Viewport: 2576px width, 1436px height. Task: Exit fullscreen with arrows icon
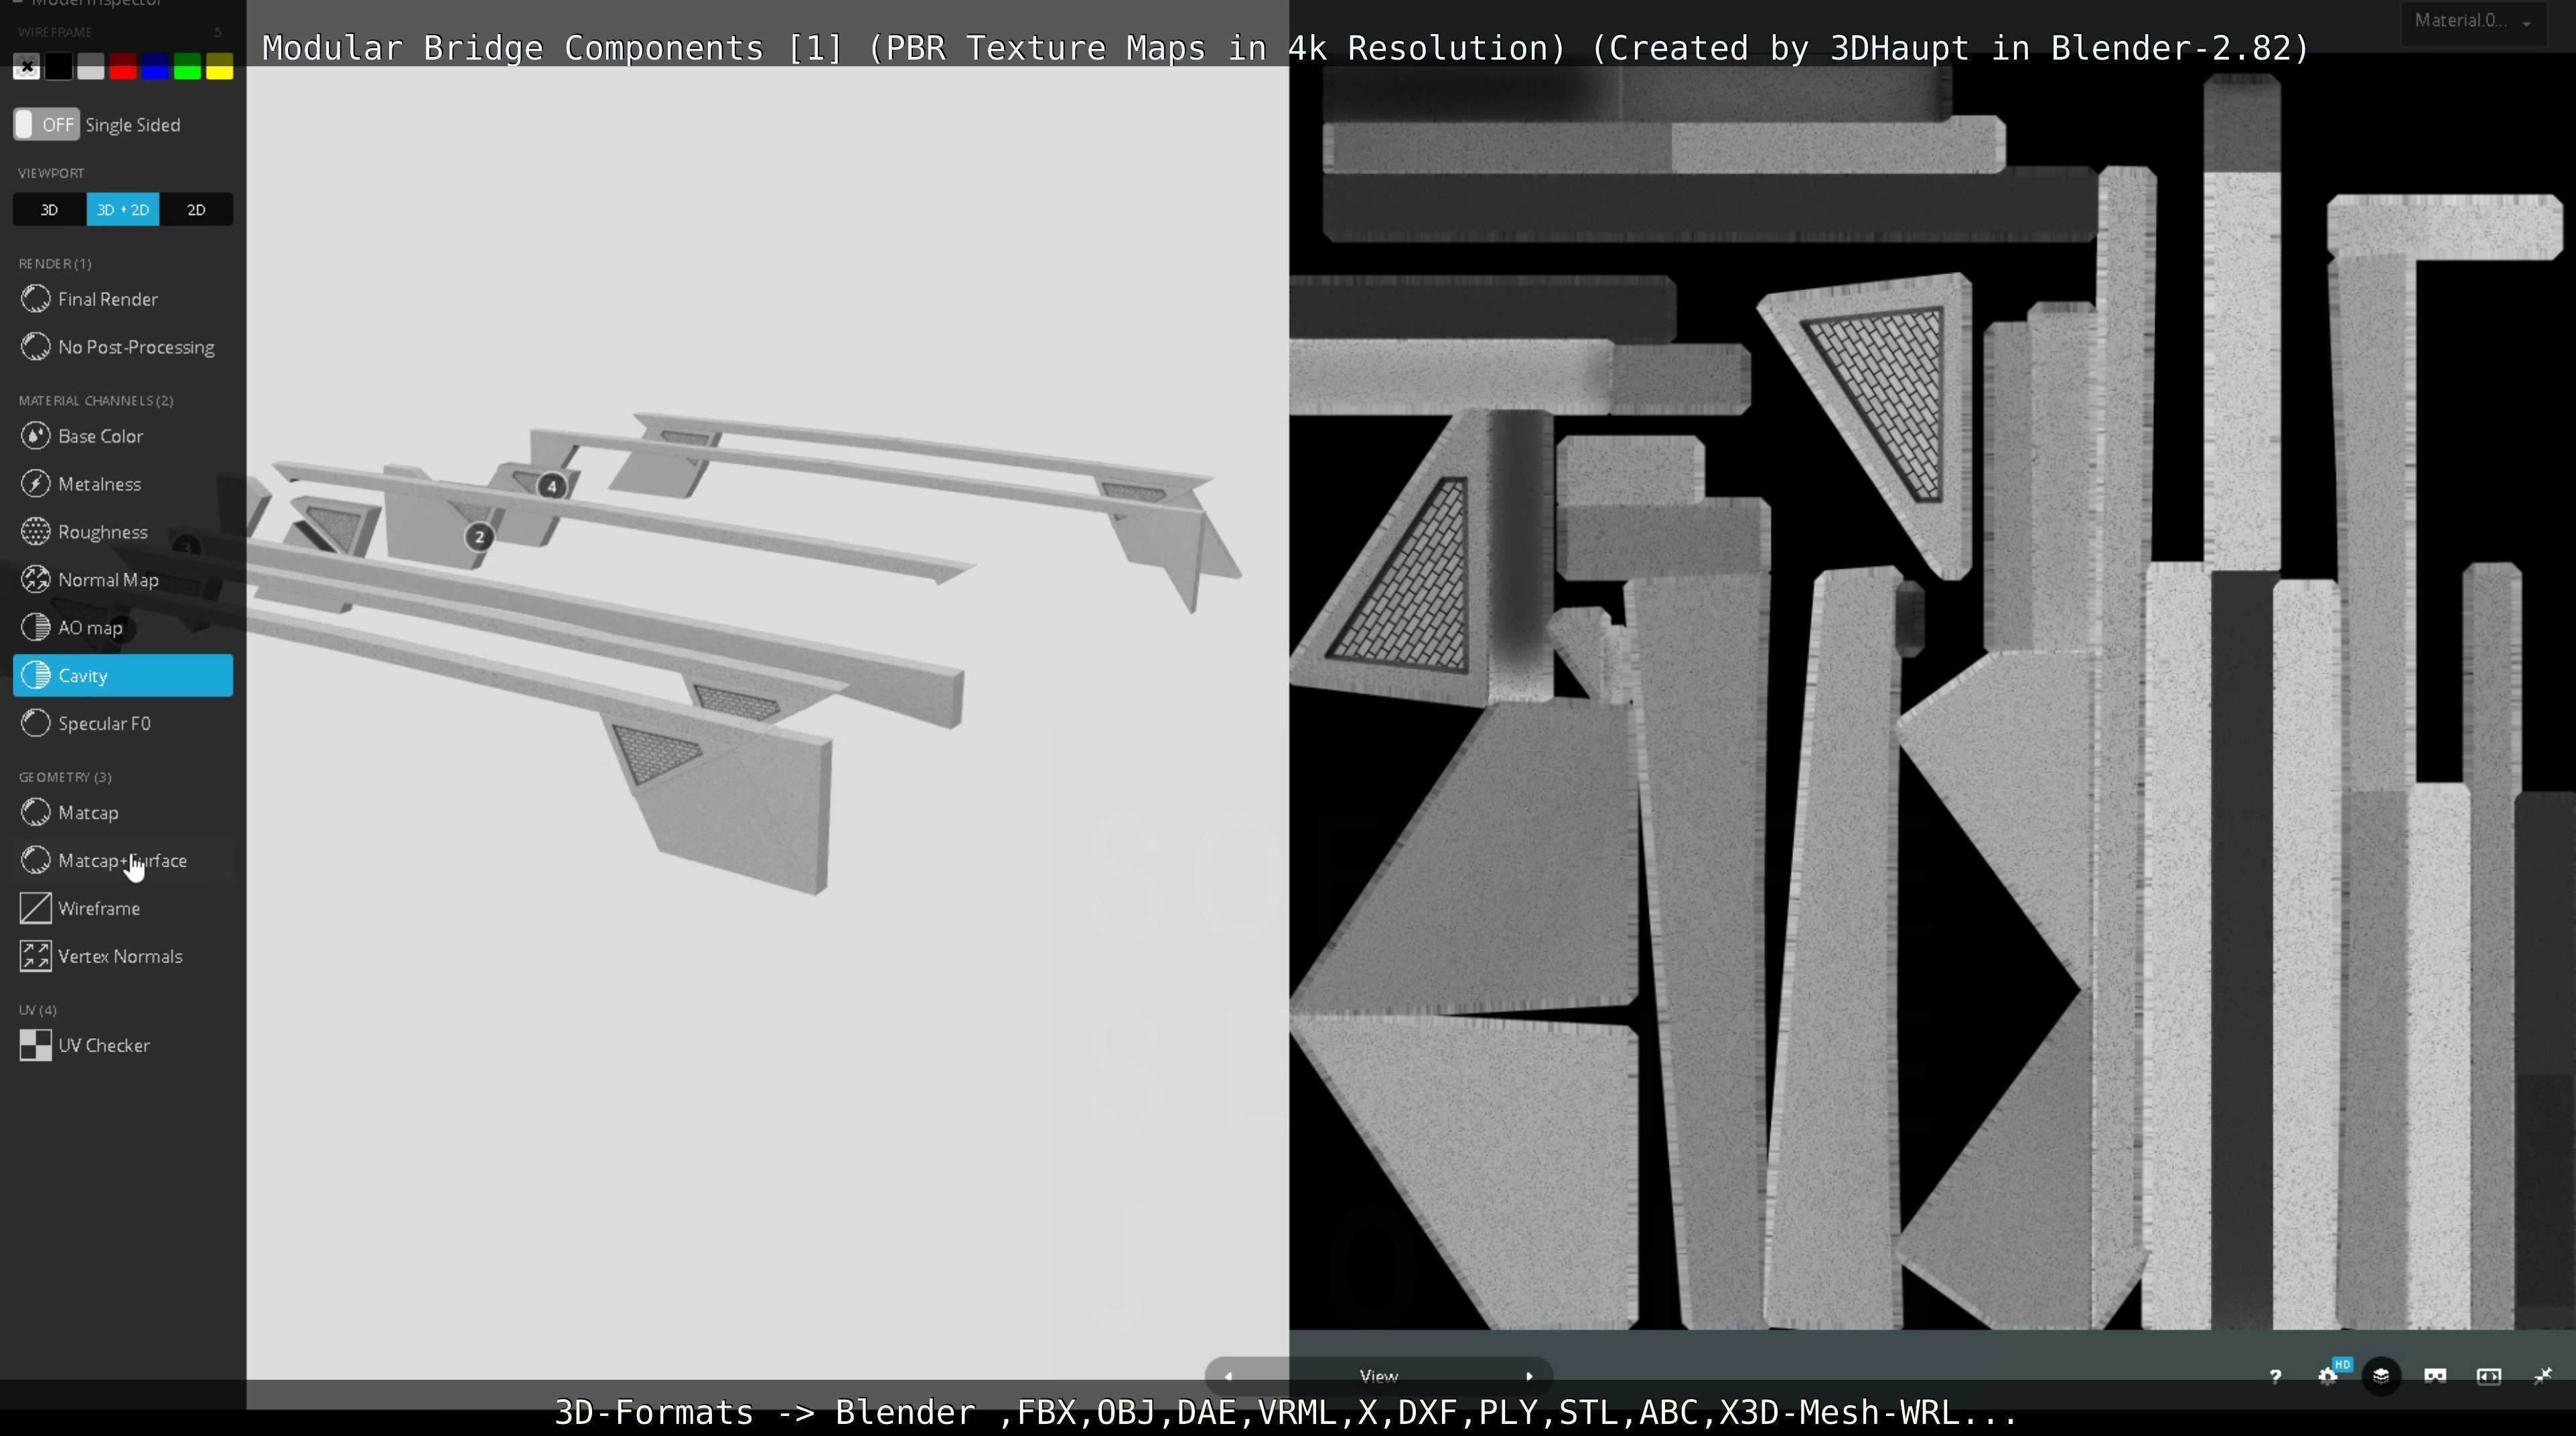(x=2543, y=1377)
